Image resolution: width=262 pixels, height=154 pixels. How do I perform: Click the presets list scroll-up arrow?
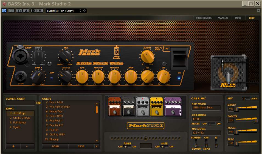97,103
